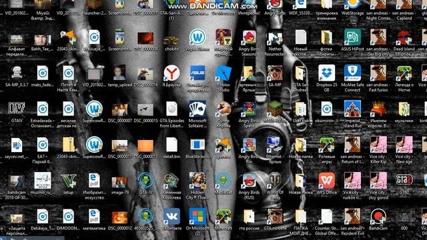Open the математика PDF file
This screenshot has width=427, height=240.
(94, 217)
